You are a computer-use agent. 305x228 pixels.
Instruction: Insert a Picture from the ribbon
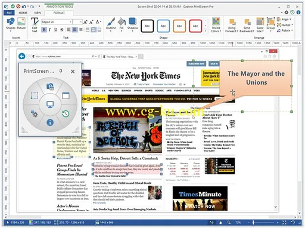click(x=21, y=24)
